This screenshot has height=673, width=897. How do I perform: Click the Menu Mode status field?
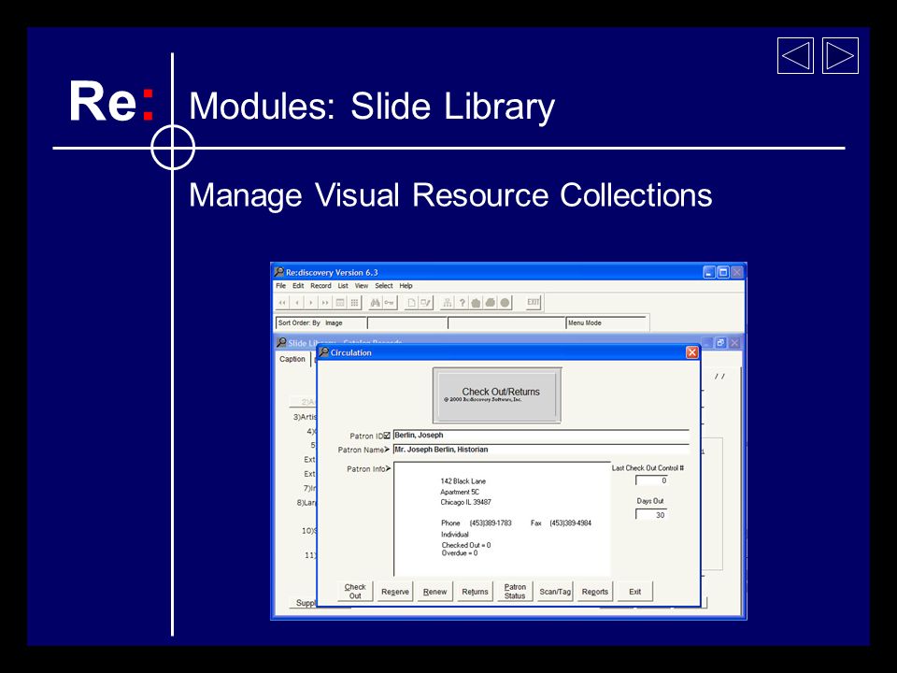click(x=606, y=322)
